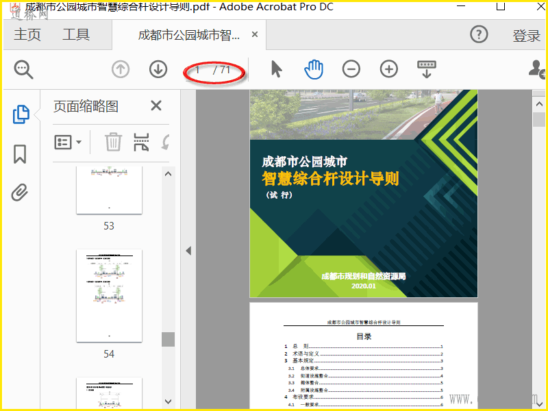Click the 成都市规划和自然资源局 text on cover
The image size is (548, 411).
click(364, 277)
